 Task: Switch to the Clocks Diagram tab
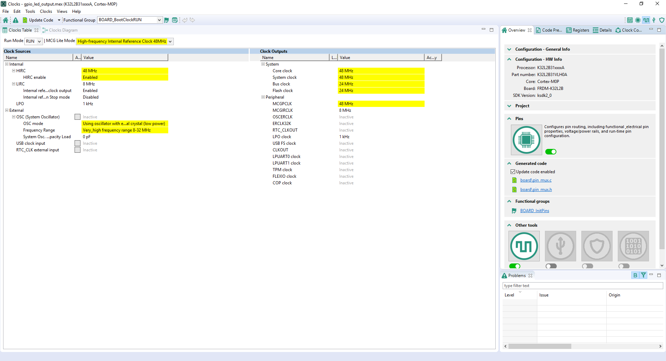click(60, 30)
